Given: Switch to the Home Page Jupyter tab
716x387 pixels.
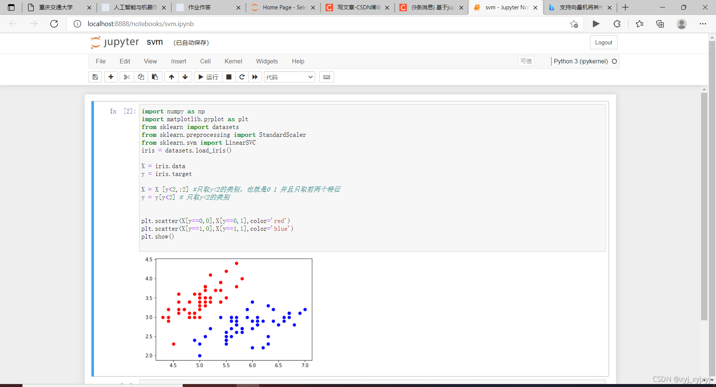Looking at the screenshot, I should 283,7.
